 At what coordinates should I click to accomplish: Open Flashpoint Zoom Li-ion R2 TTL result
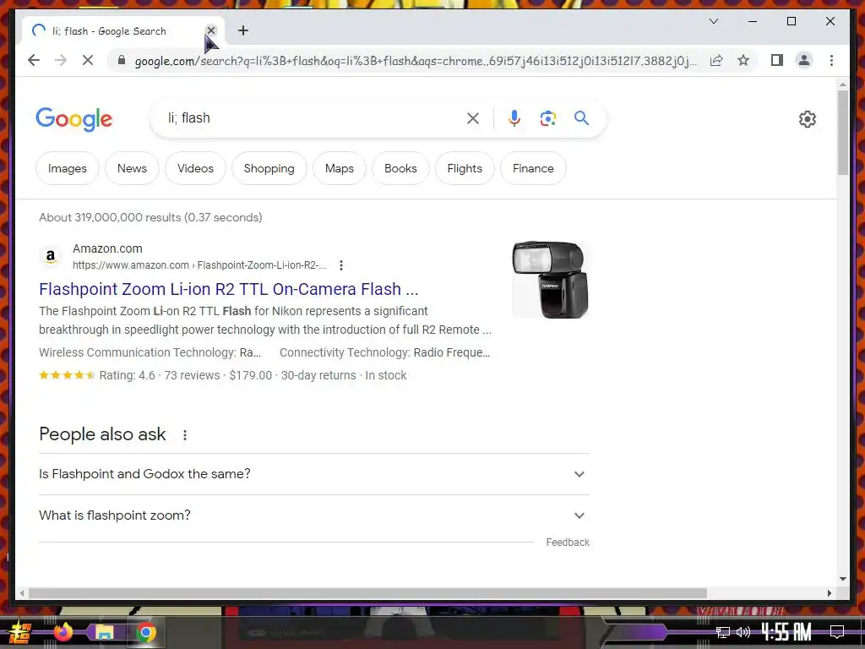228,289
